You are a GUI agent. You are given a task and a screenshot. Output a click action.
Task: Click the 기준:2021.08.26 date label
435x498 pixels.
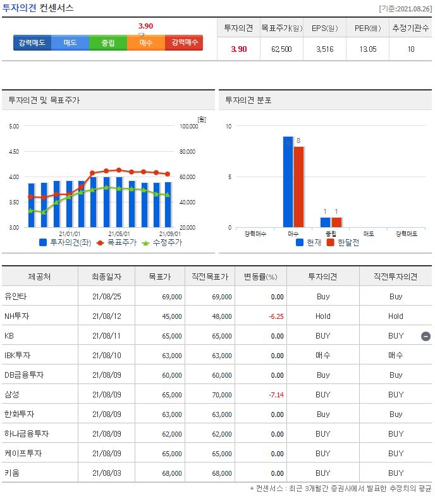coord(405,9)
